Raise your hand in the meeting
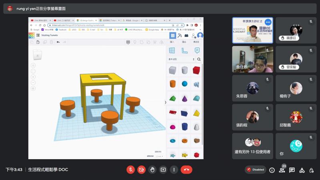 (152, 170)
